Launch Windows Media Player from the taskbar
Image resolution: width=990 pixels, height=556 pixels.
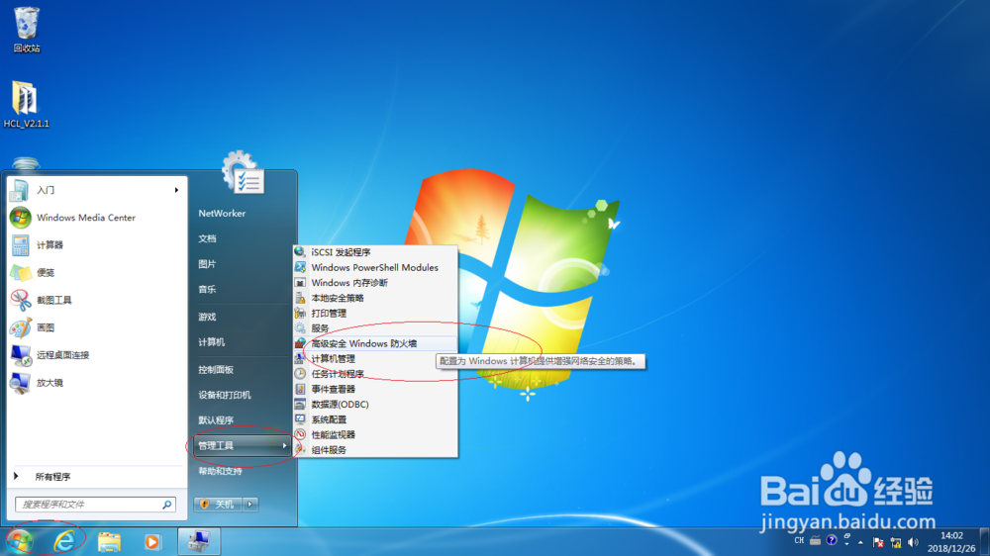click(x=152, y=542)
